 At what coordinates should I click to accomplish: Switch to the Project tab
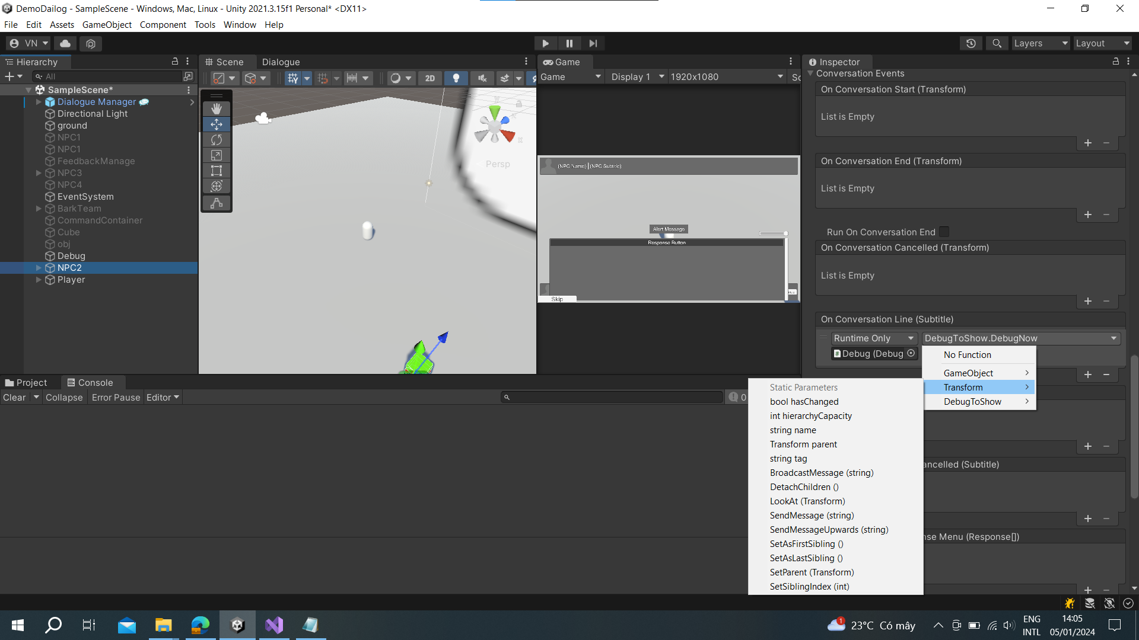tap(26, 383)
